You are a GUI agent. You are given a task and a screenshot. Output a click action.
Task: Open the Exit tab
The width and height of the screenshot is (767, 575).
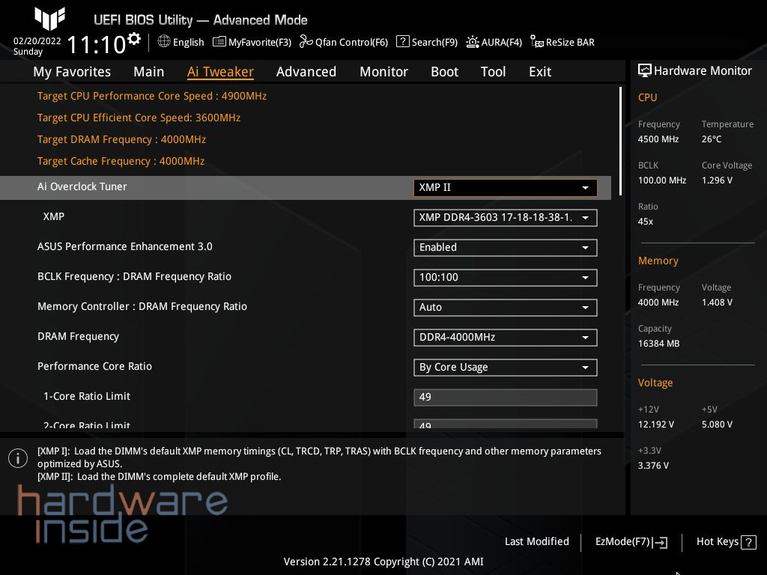540,72
